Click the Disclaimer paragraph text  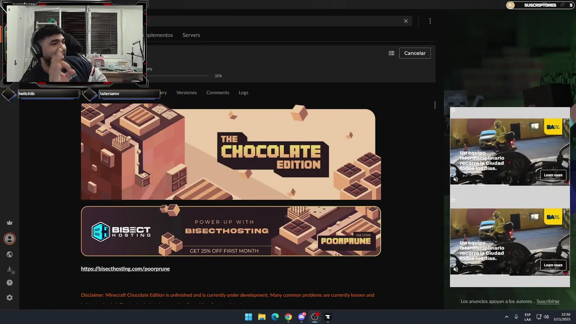(x=228, y=299)
